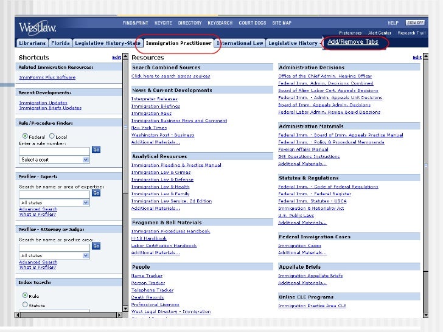The image size is (443, 332).
Task: Open Death Records link
Action: (147, 297)
